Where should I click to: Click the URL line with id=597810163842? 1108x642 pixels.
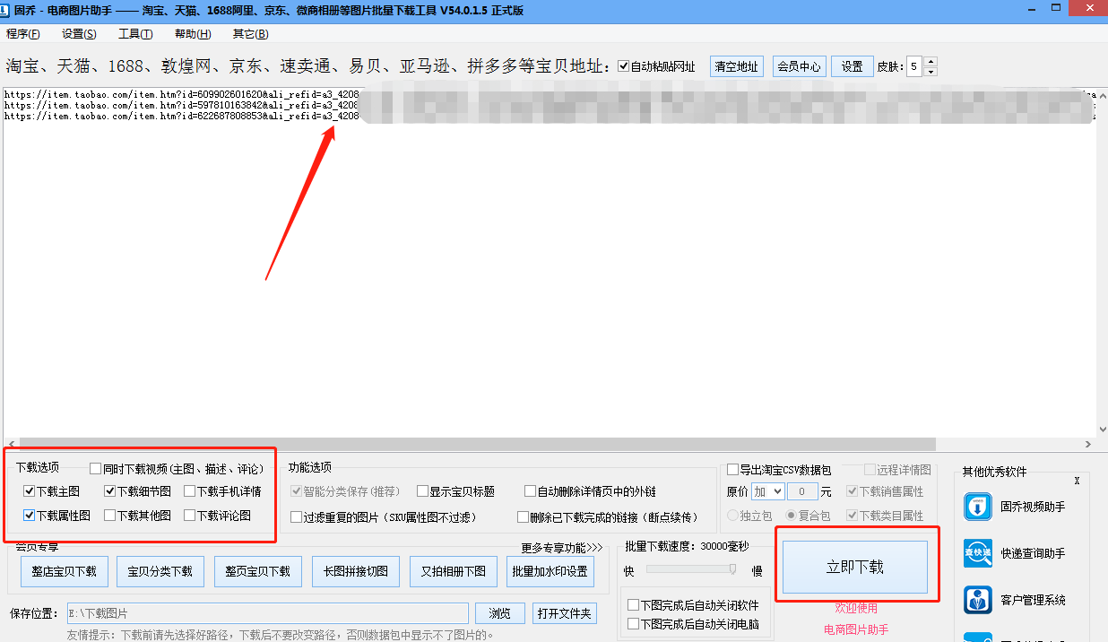pyautogui.click(x=549, y=105)
